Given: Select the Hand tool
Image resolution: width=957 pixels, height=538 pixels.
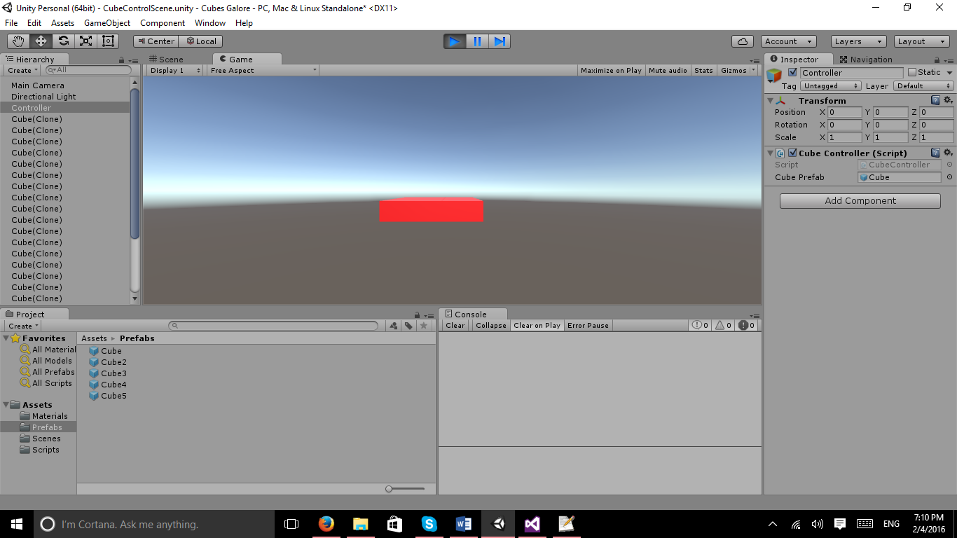Looking at the screenshot, I should (x=19, y=41).
